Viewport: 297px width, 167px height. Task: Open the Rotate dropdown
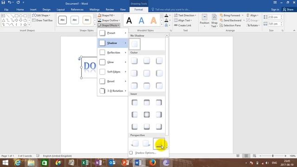pos(253,25)
